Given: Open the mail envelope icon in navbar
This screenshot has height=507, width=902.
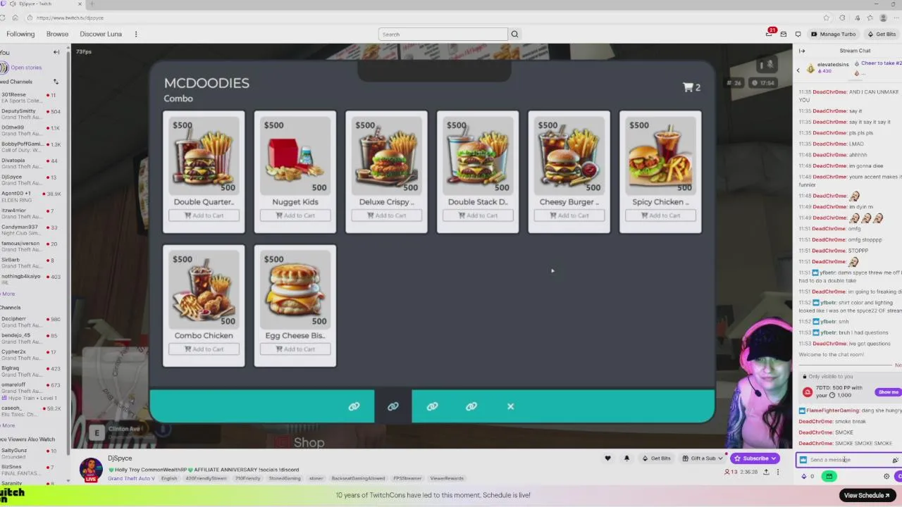Looking at the screenshot, I should click(783, 34).
